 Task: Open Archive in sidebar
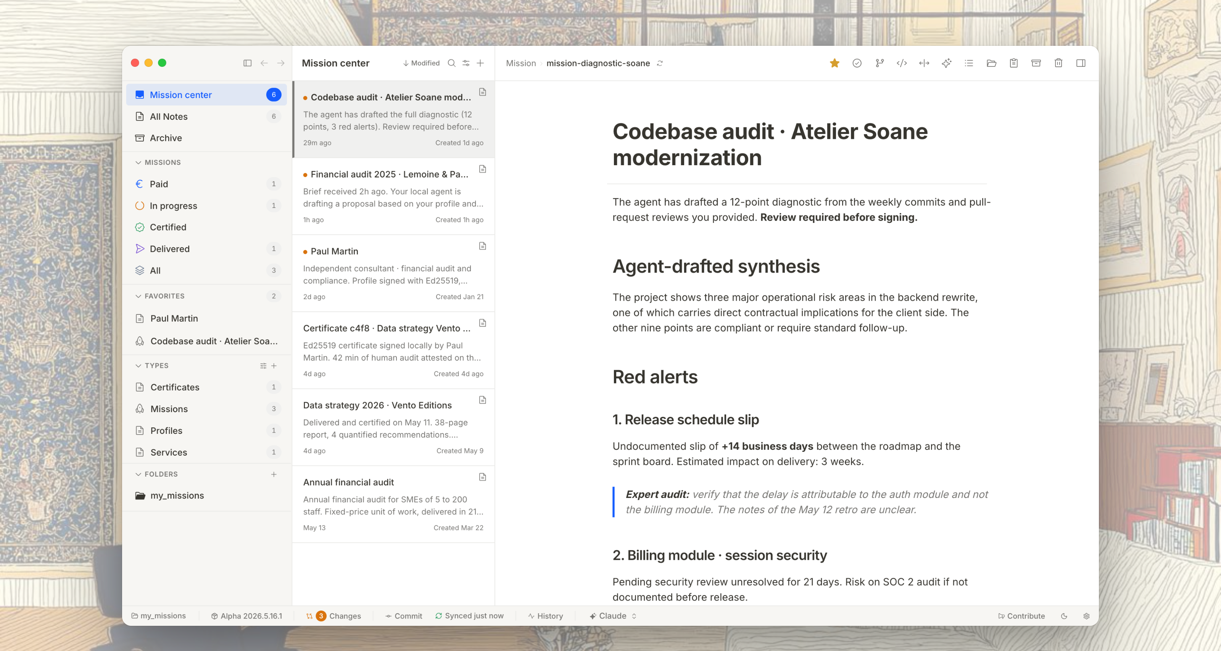206,138
